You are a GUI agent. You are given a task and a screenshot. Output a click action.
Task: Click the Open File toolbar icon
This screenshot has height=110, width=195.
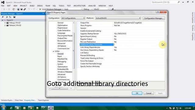18,9
